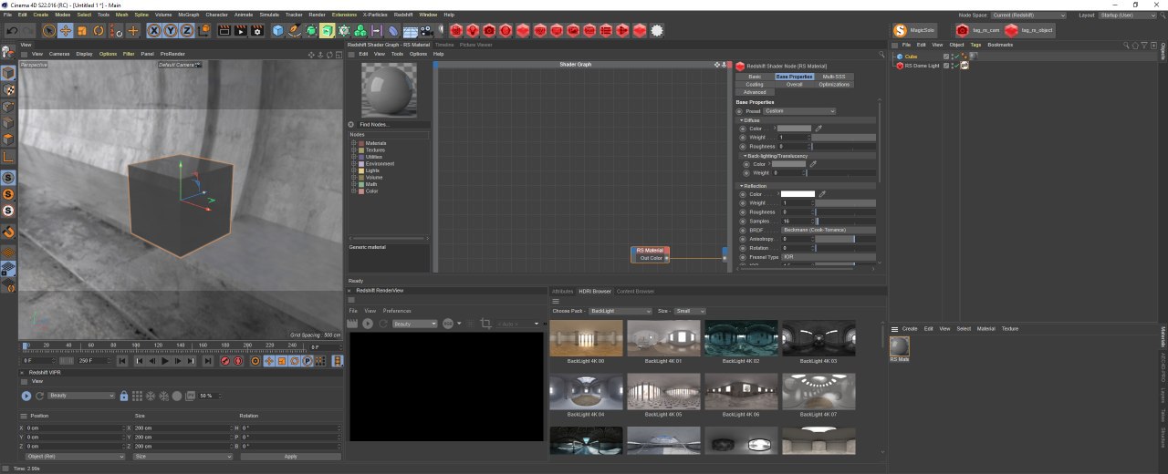Click the Undo arrow icon
Screen dimensions: 1168x474
tap(11, 30)
